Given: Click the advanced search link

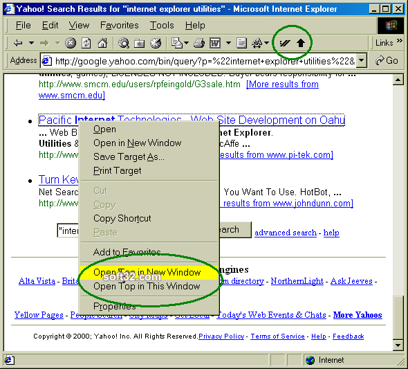Looking at the screenshot, I should coord(286,233).
